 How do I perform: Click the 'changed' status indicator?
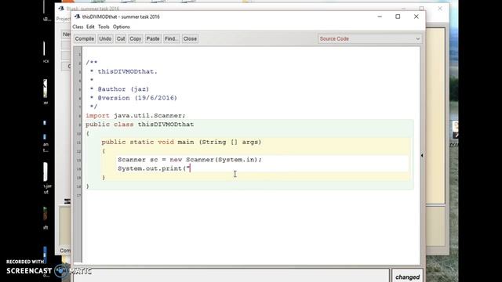(x=407, y=277)
